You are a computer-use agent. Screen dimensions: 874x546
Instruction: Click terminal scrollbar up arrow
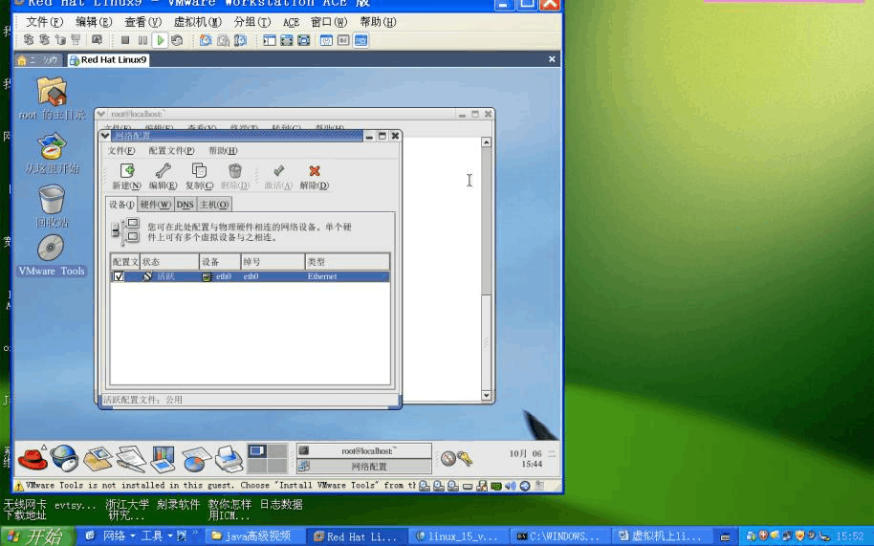click(x=486, y=142)
